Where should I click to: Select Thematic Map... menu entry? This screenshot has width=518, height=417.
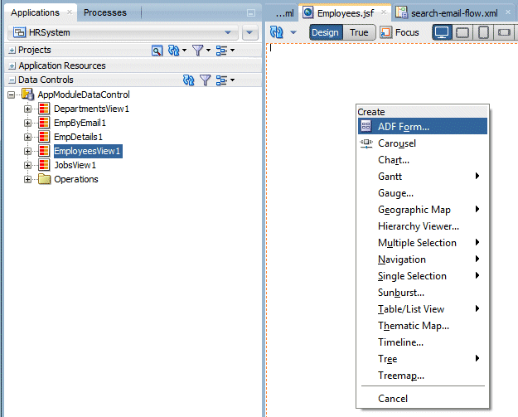(x=423, y=326)
